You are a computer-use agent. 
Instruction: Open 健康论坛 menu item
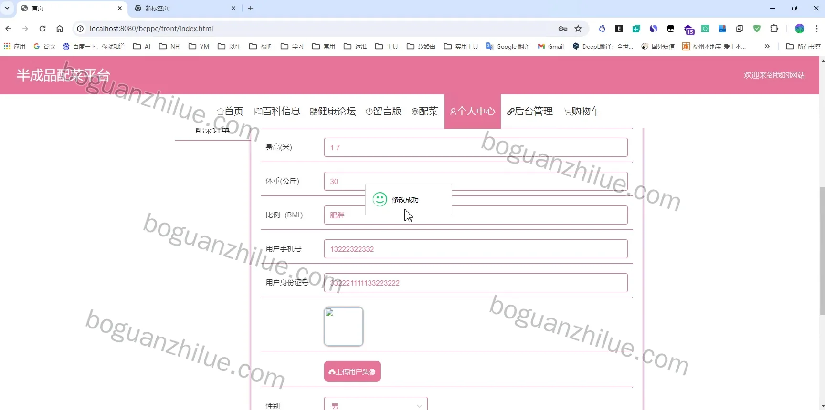point(333,111)
